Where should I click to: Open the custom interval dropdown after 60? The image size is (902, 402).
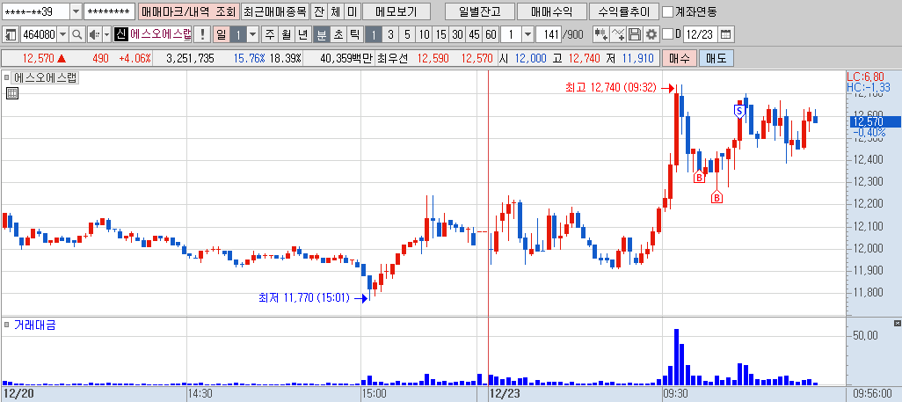point(528,34)
